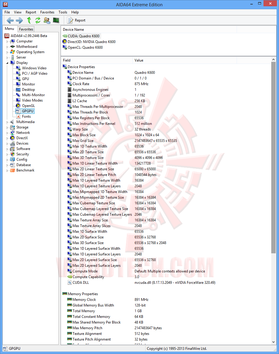Image resolution: width=279 pixels, height=354 pixels.
Task: Click the Security shield icon
Action: tap(13, 154)
